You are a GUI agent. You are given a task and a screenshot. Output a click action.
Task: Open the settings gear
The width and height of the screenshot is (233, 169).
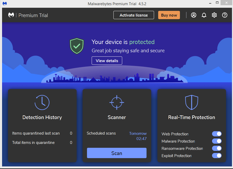click(214, 15)
